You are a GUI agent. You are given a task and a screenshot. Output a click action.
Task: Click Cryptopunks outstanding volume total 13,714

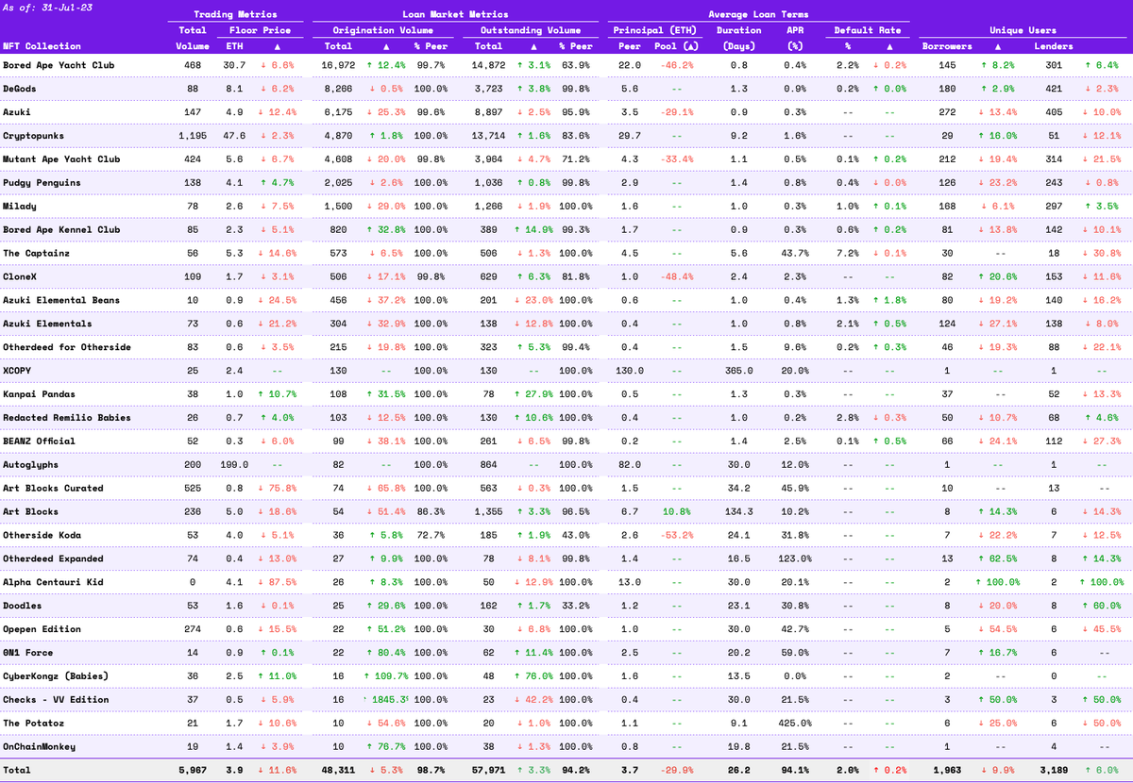click(x=490, y=136)
